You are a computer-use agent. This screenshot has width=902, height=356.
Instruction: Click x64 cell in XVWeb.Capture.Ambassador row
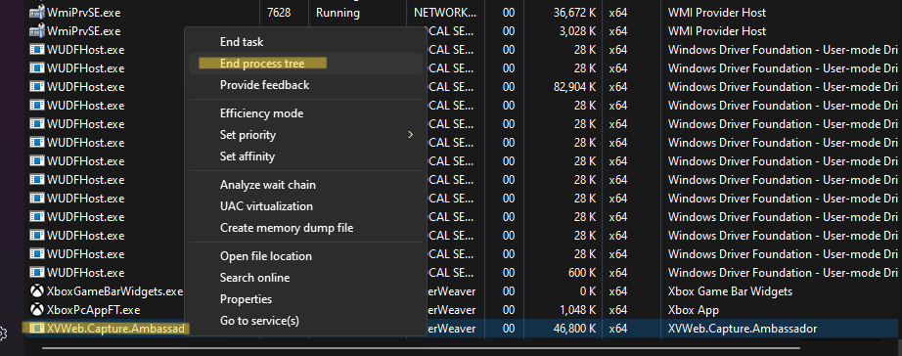[x=618, y=329]
